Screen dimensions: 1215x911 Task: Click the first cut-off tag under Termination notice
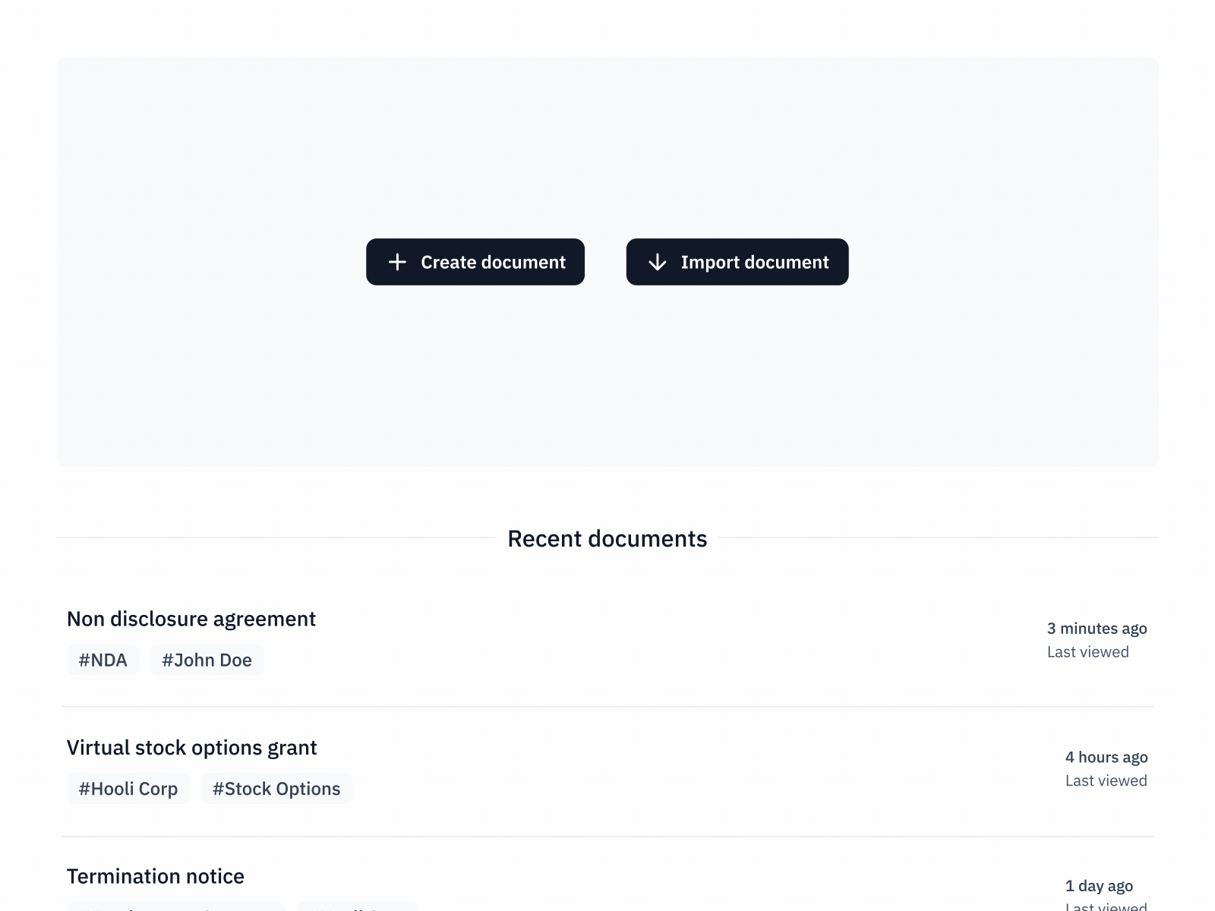175,906
